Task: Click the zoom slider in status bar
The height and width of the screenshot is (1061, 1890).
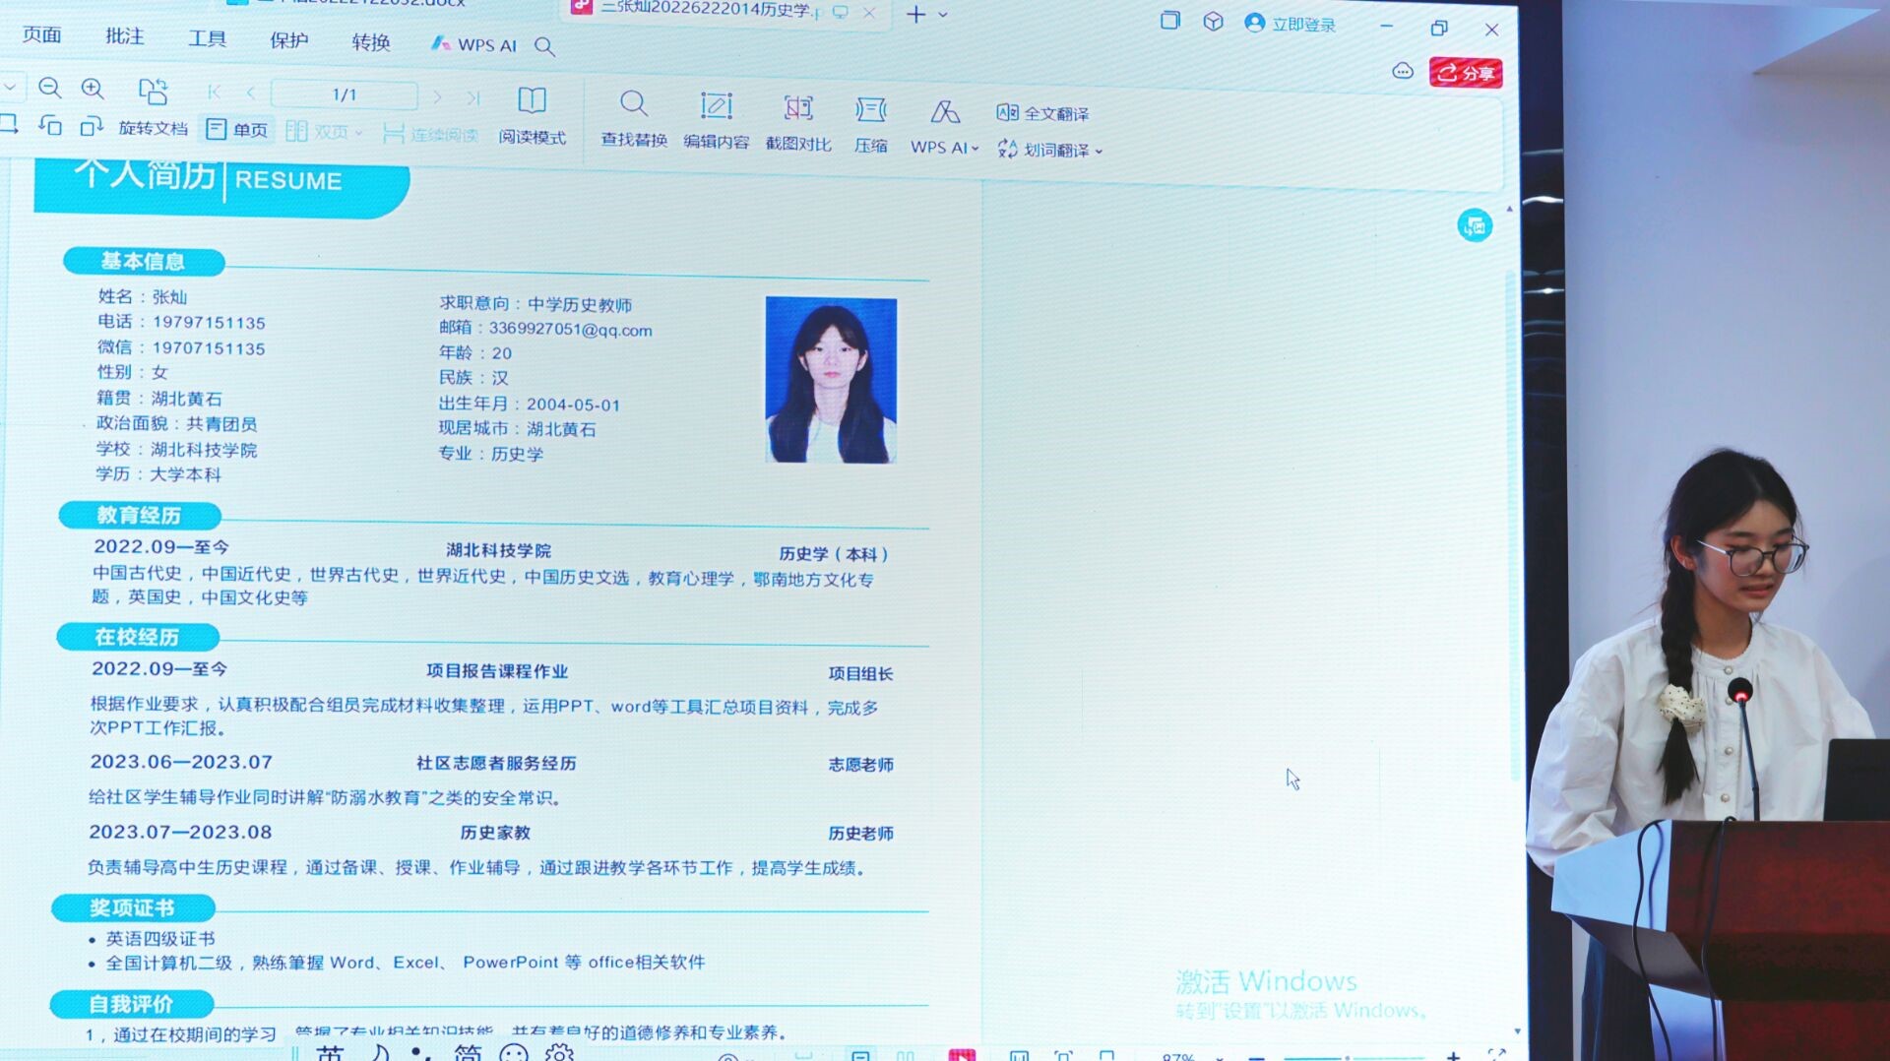Action: [1349, 1056]
